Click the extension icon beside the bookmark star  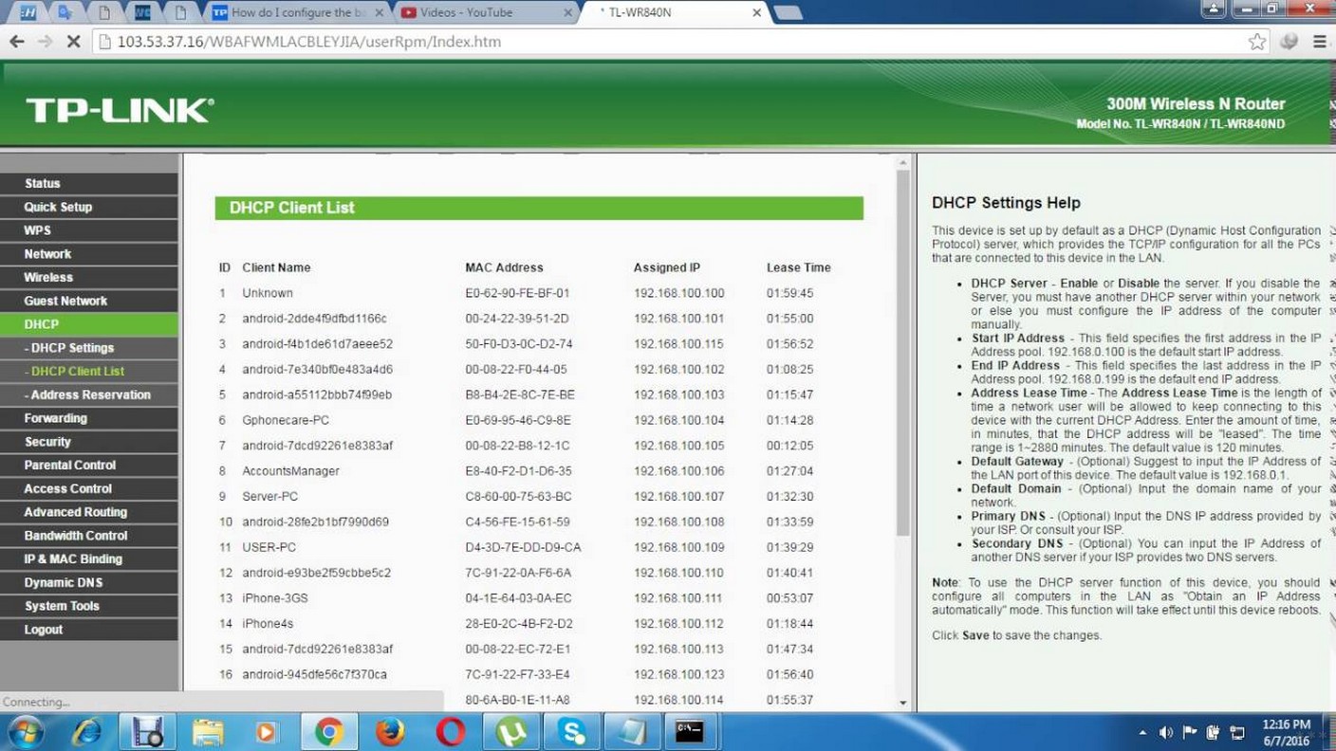(x=1289, y=42)
